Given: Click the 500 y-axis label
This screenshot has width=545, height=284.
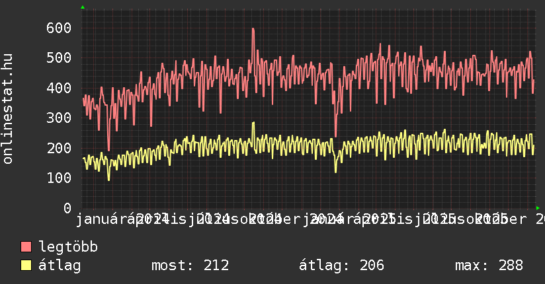Looking at the screenshot, I should click(59, 57).
